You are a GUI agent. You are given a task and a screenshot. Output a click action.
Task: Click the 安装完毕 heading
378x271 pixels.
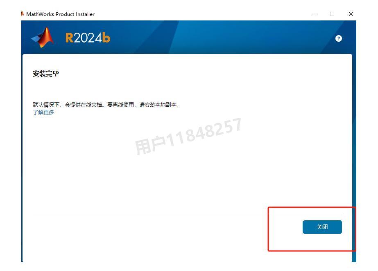(x=46, y=74)
